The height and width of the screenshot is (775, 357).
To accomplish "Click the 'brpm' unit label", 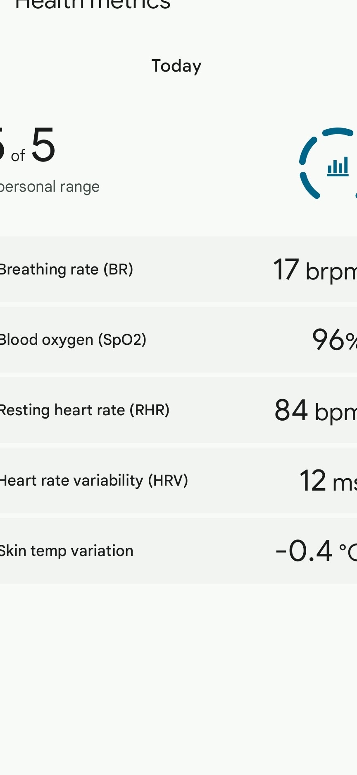I will [331, 272].
